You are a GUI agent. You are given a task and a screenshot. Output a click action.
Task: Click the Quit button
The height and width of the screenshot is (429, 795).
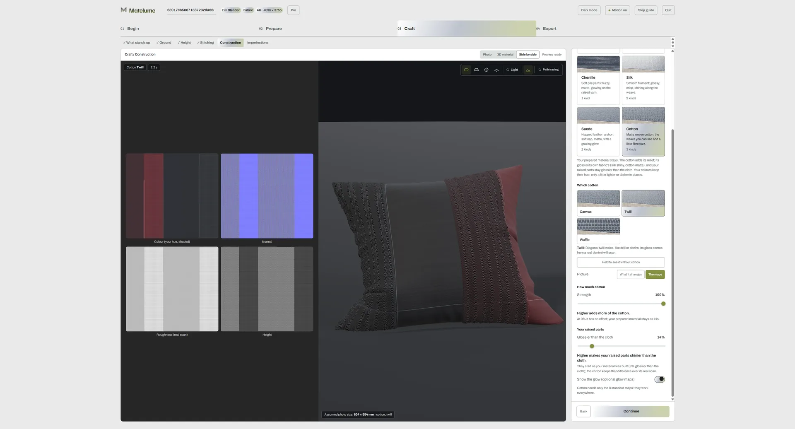coord(668,10)
